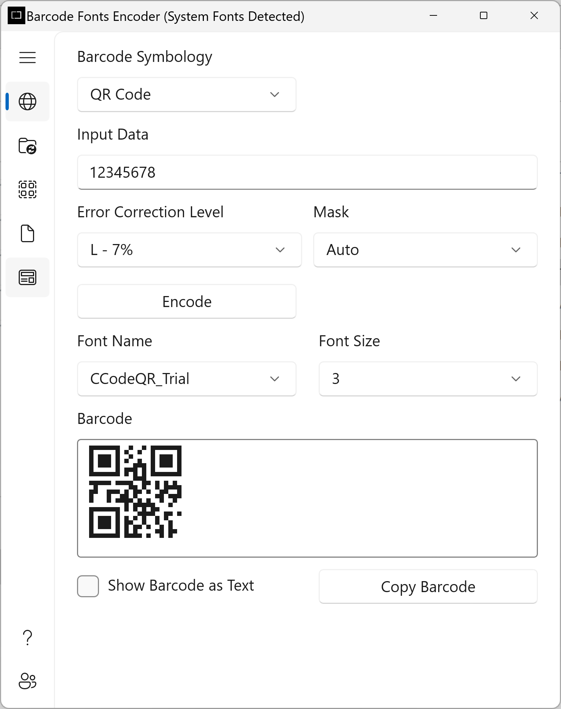The image size is (561, 709).
Task: Open the grid of dashed squares icon
Action: (27, 189)
